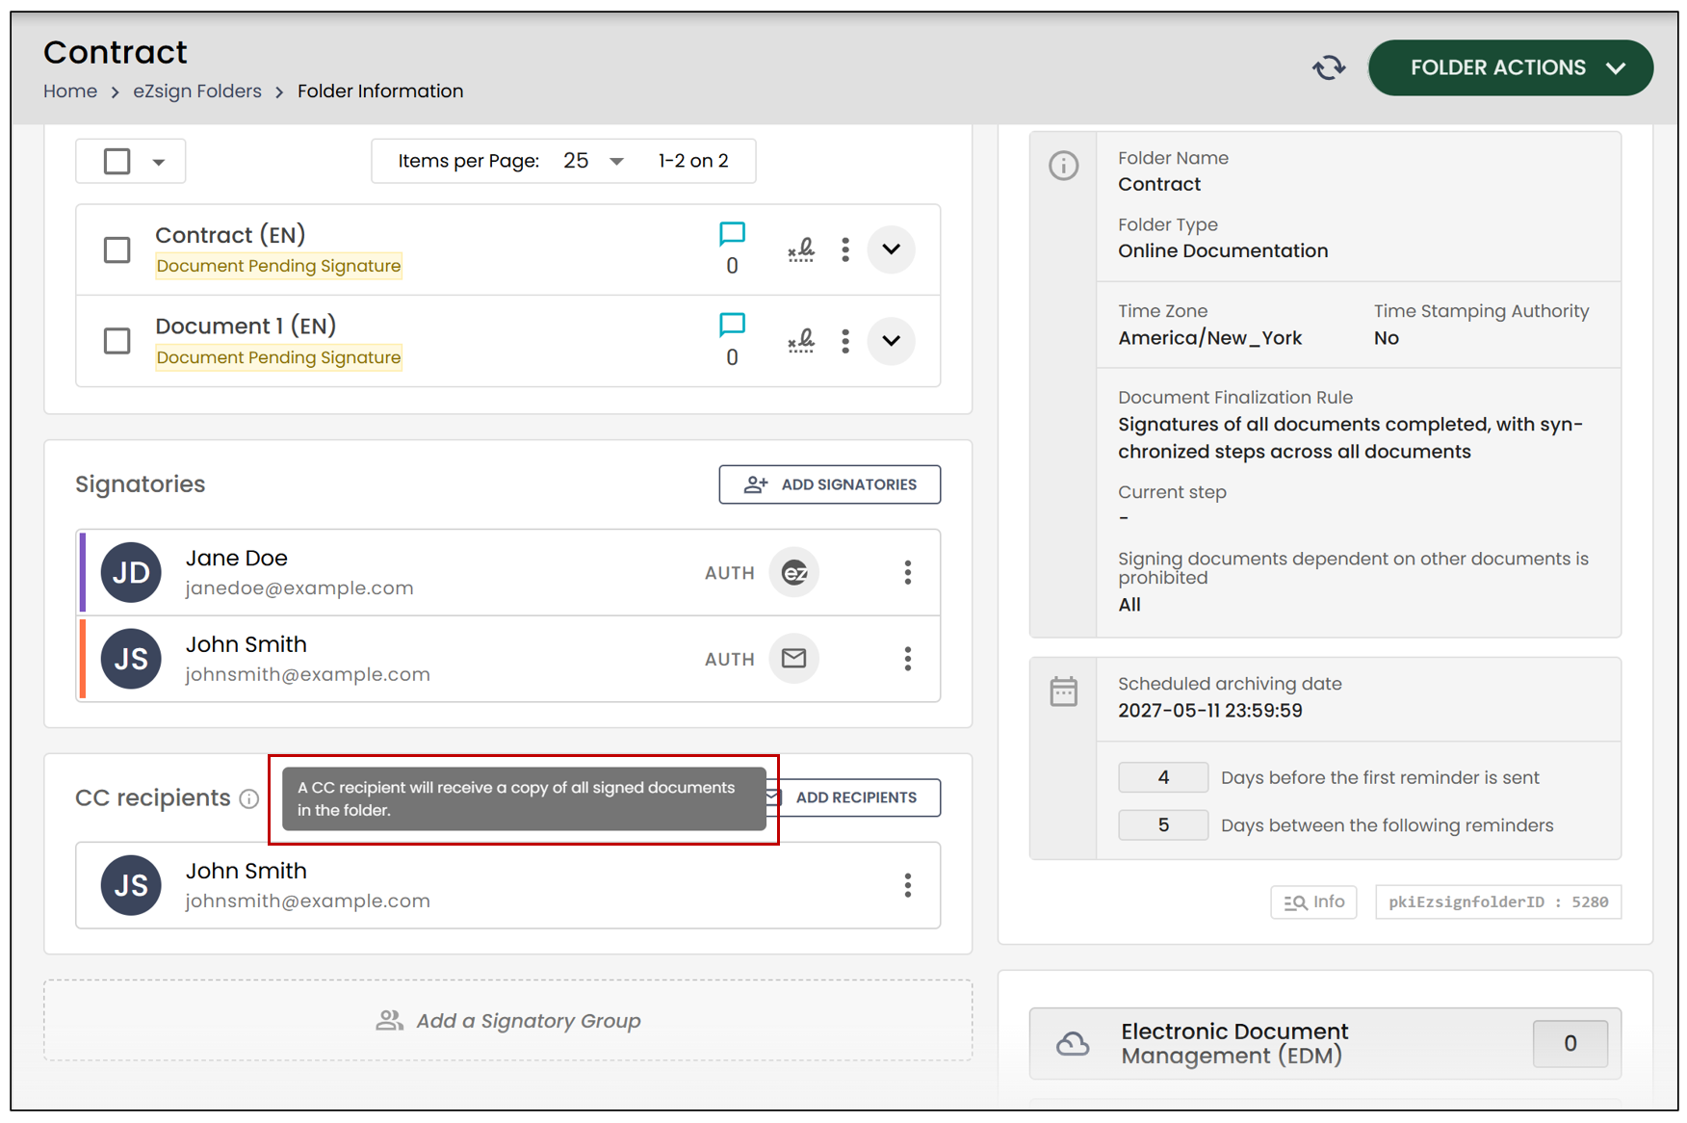
Task: Check the Contract (EN) checkbox
Action: [x=117, y=249]
